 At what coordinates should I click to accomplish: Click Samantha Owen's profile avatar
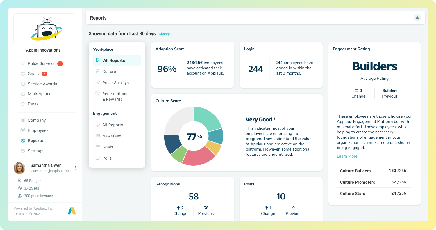[x=19, y=168]
